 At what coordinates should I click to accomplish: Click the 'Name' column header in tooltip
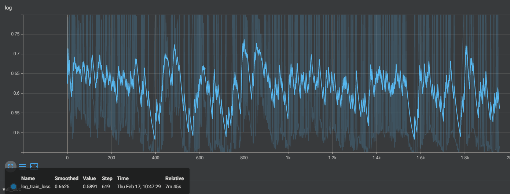click(x=28, y=178)
